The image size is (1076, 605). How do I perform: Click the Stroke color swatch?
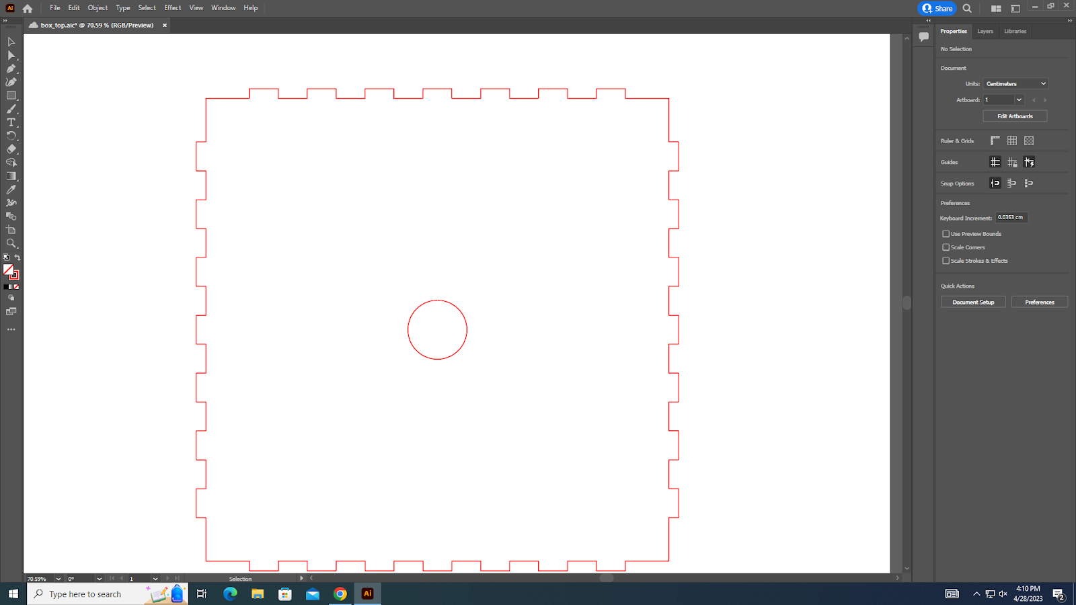14,275
